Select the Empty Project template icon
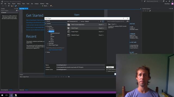The image size is (174, 97). point(69,32)
